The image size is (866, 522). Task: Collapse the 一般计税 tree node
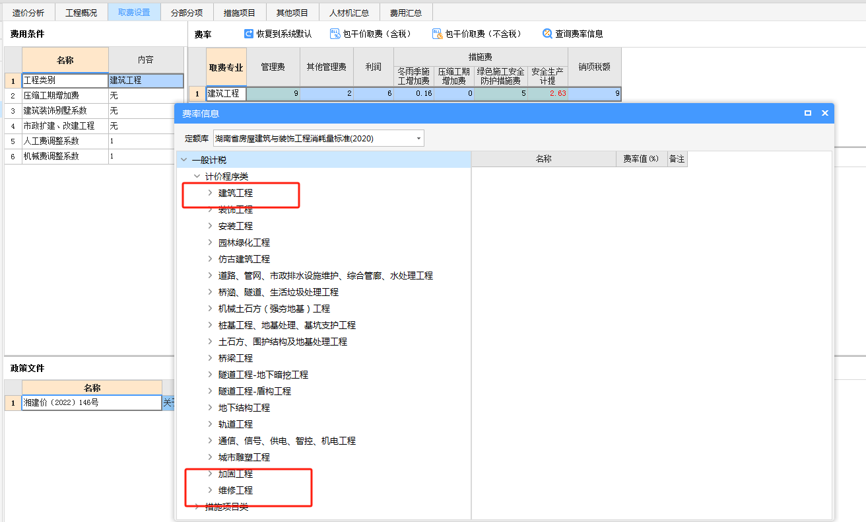(183, 160)
